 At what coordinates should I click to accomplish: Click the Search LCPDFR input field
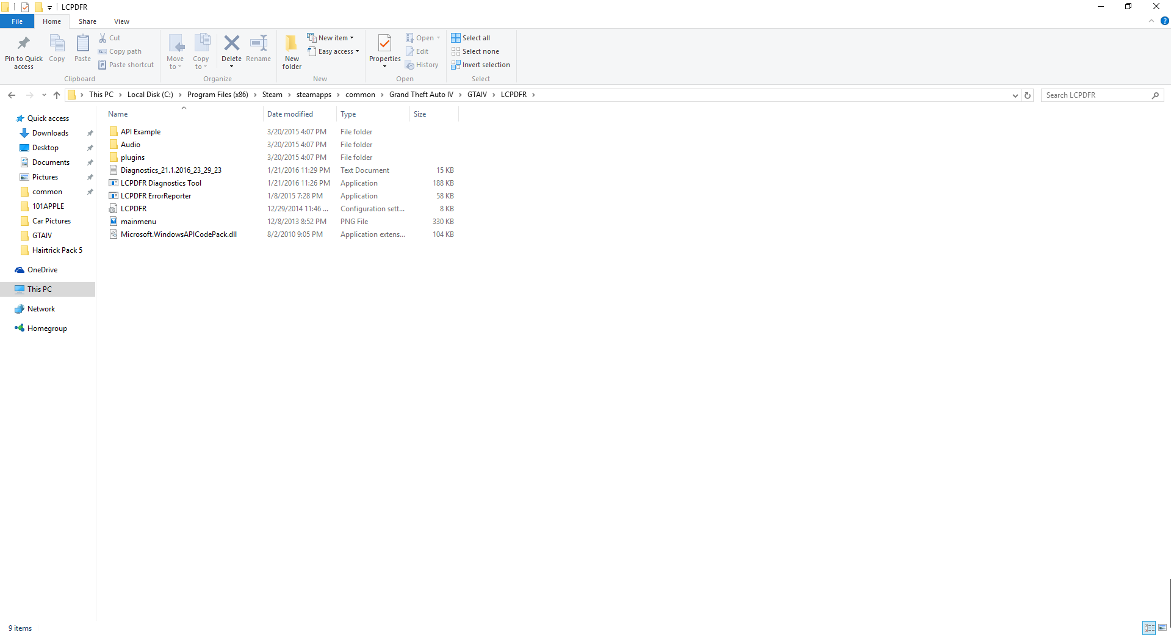[x=1097, y=95]
